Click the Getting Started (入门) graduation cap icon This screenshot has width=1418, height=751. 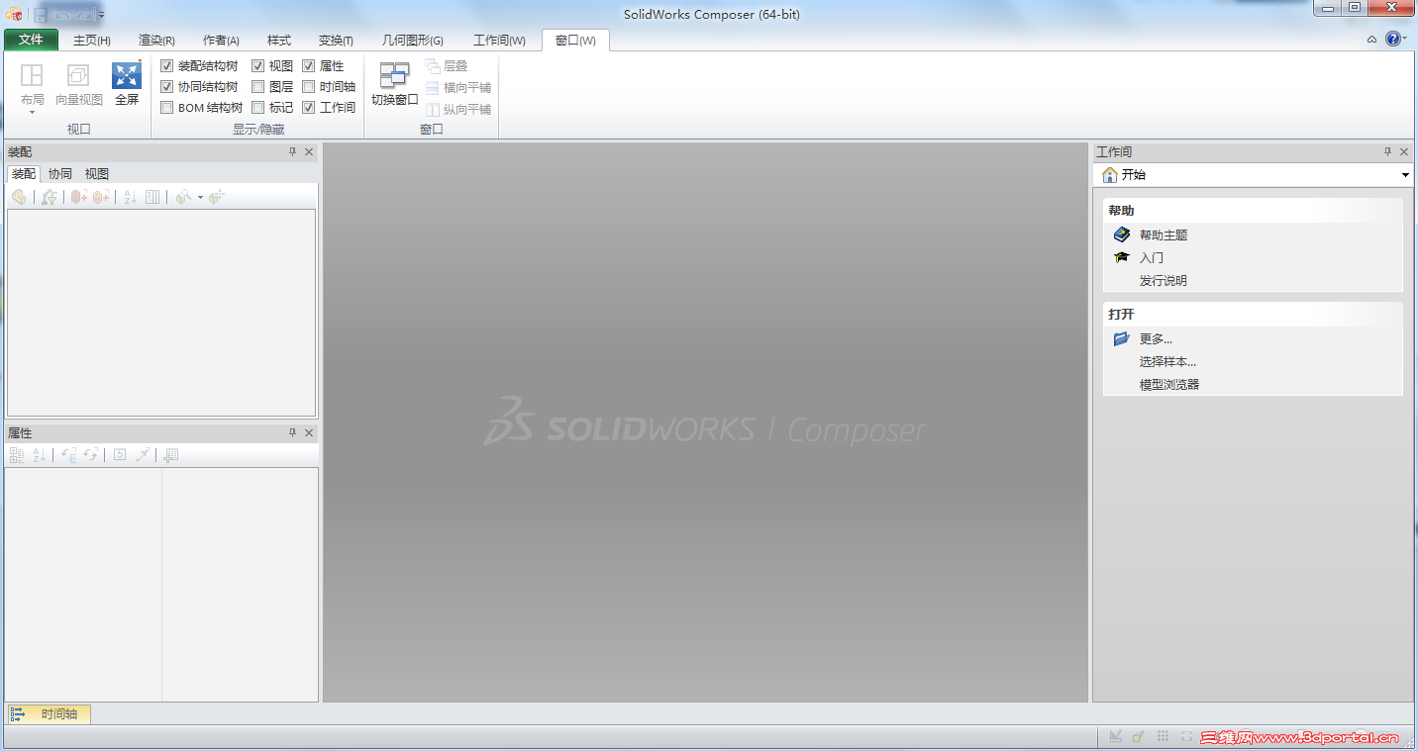coord(1122,257)
